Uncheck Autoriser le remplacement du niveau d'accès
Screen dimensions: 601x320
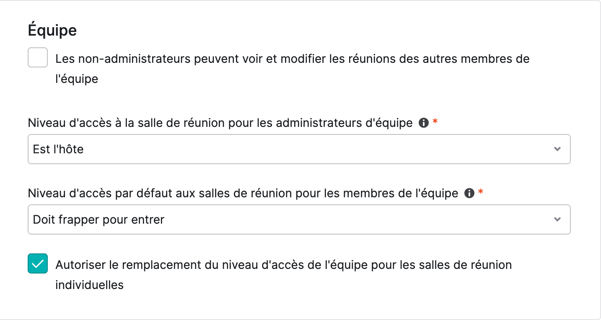38,264
